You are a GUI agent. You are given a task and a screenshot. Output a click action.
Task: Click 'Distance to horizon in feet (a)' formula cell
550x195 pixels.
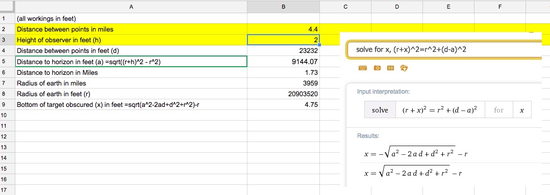pos(131,62)
